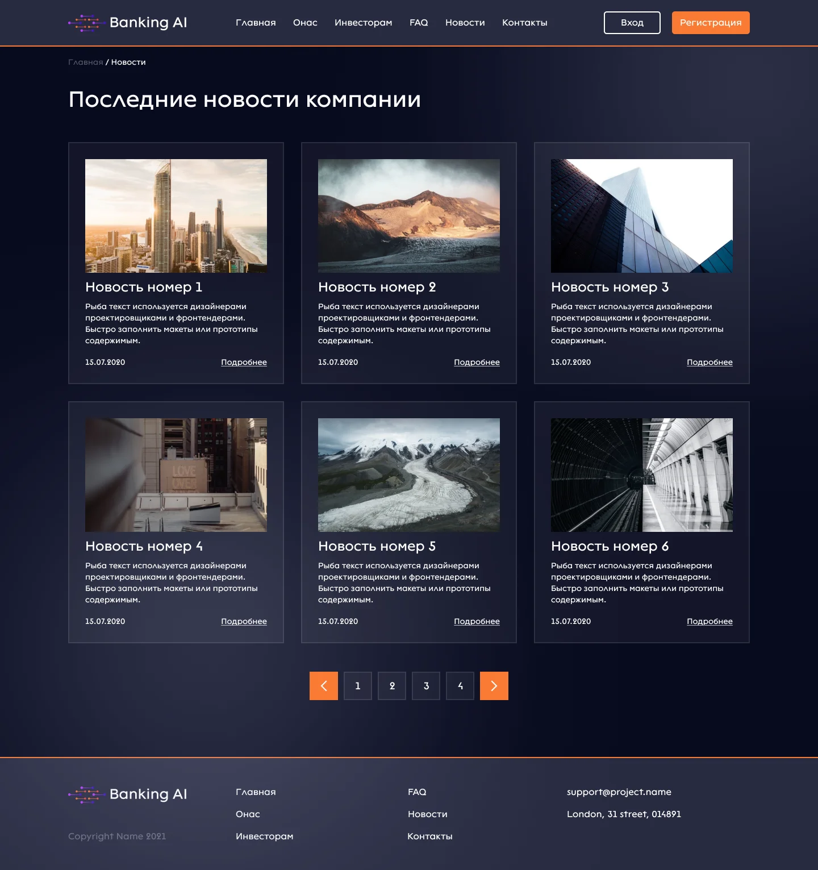Image resolution: width=818 pixels, height=870 pixels.
Task: Click the Новость номер 1 title
Action: pyautogui.click(x=144, y=287)
